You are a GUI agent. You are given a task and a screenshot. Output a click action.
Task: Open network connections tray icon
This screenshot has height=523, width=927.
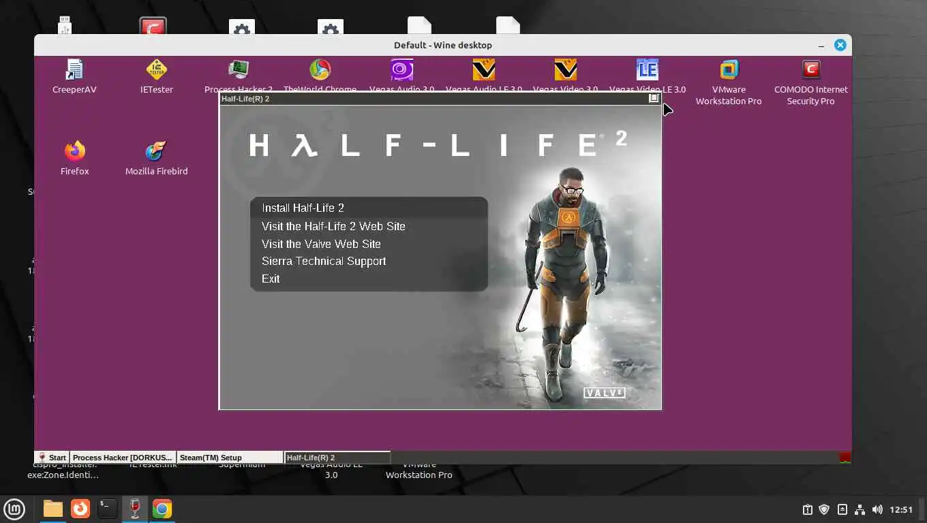860,509
